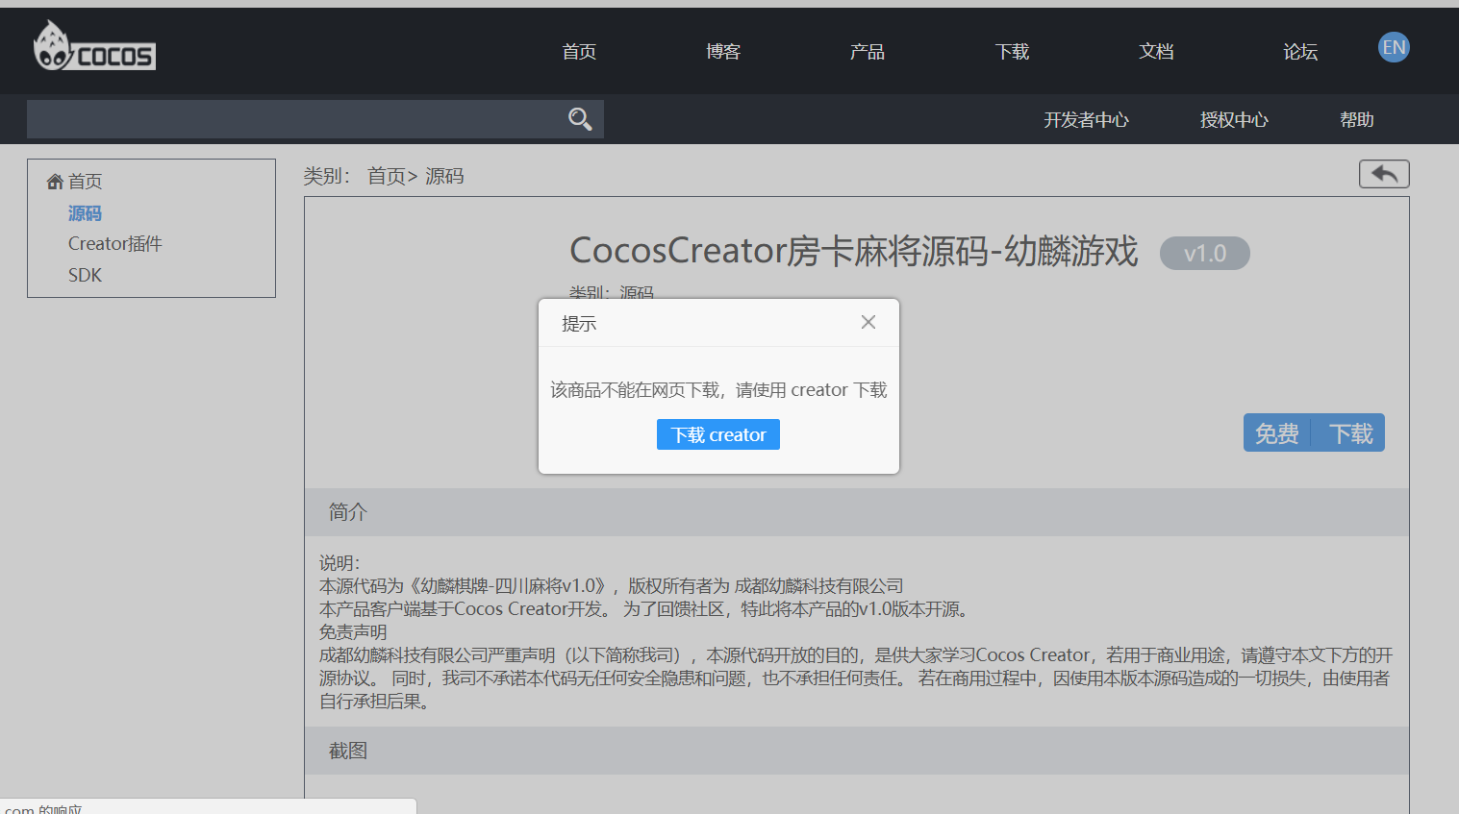
Task: Switch language with the EN icon
Action: pyautogui.click(x=1394, y=47)
